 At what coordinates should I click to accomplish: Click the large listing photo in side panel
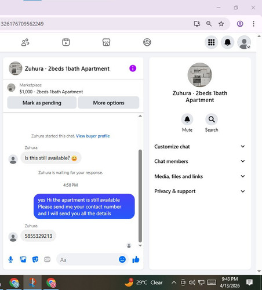[x=200, y=75]
